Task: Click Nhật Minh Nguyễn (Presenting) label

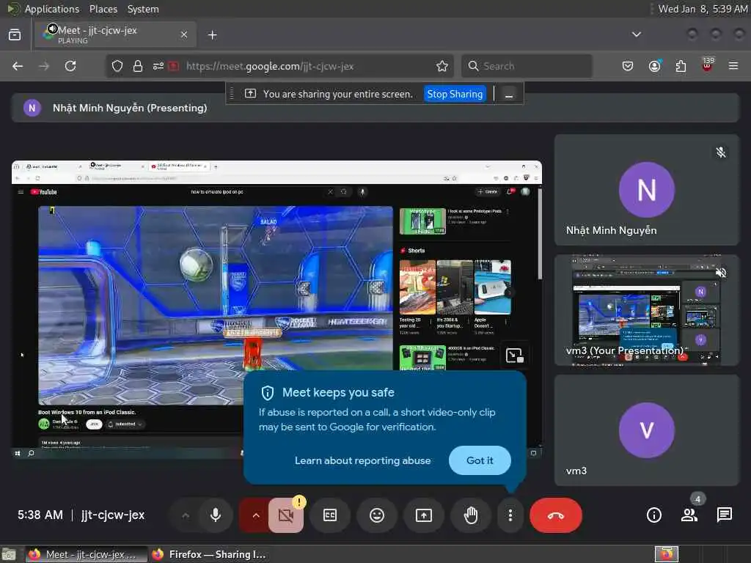Action: [x=130, y=108]
